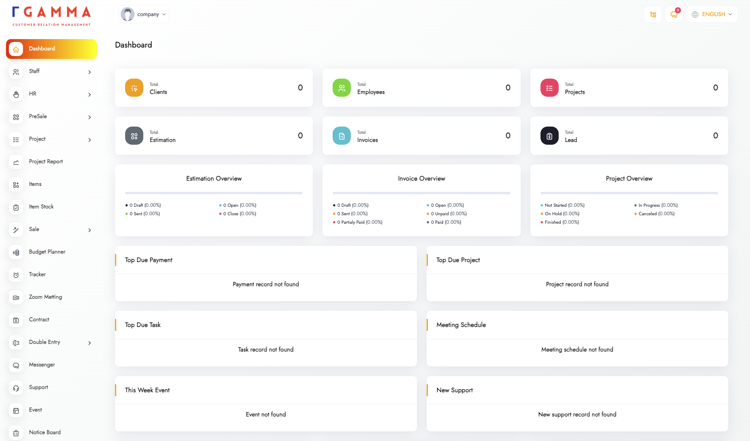
Task: Click the Contract icon in sidebar
Action: pyautogui.click(x=16, y=320)
